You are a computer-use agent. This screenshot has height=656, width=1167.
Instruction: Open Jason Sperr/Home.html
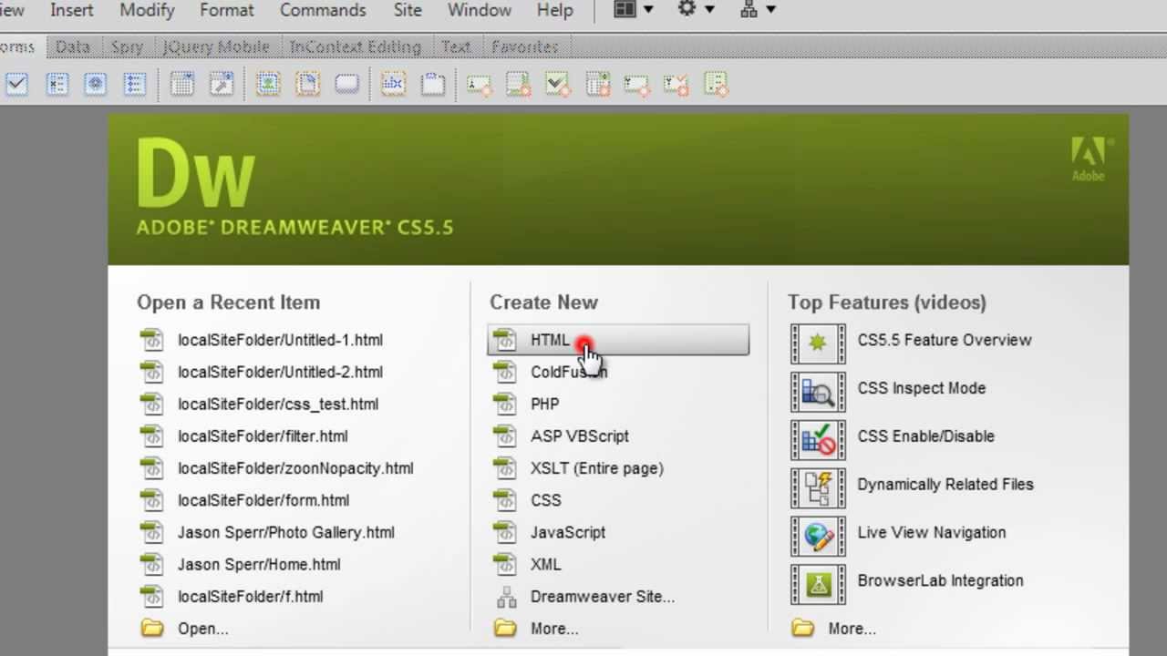[x=259, y=564]
